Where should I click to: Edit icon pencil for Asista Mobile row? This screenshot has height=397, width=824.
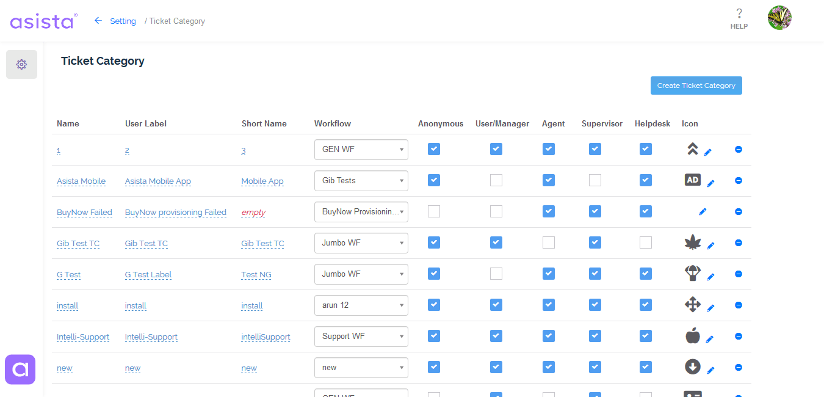point(710,183)
